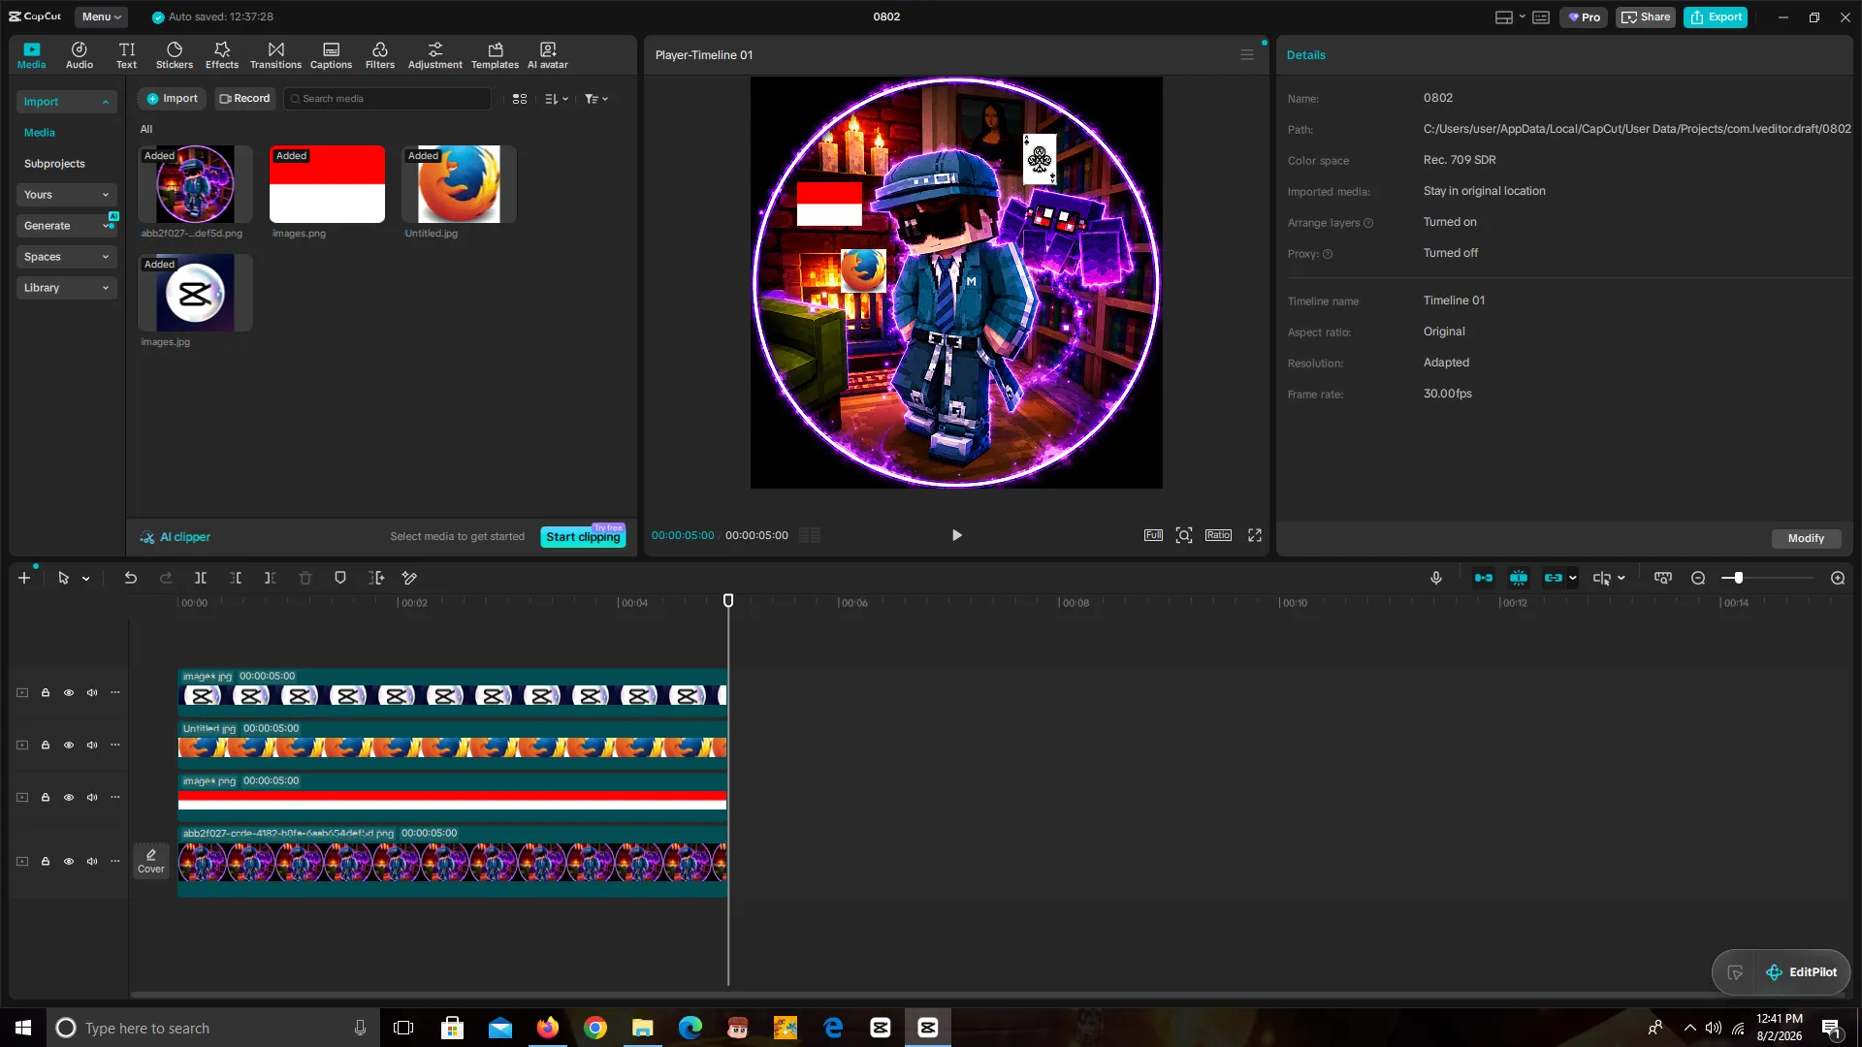Screen dimensions: 1862x1047
Task: Click the Split clip tool
Action: pyautogui.click(x=201, y=578)
